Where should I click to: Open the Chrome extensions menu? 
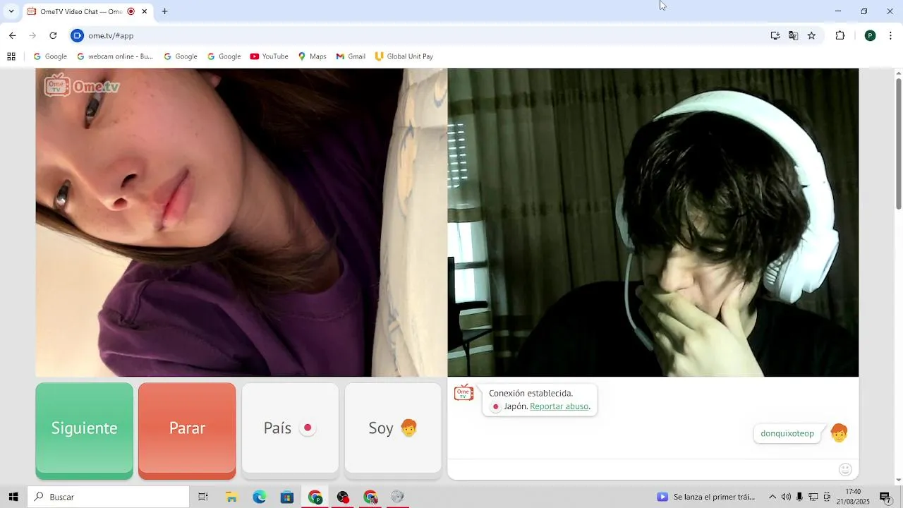click(840, 35)
